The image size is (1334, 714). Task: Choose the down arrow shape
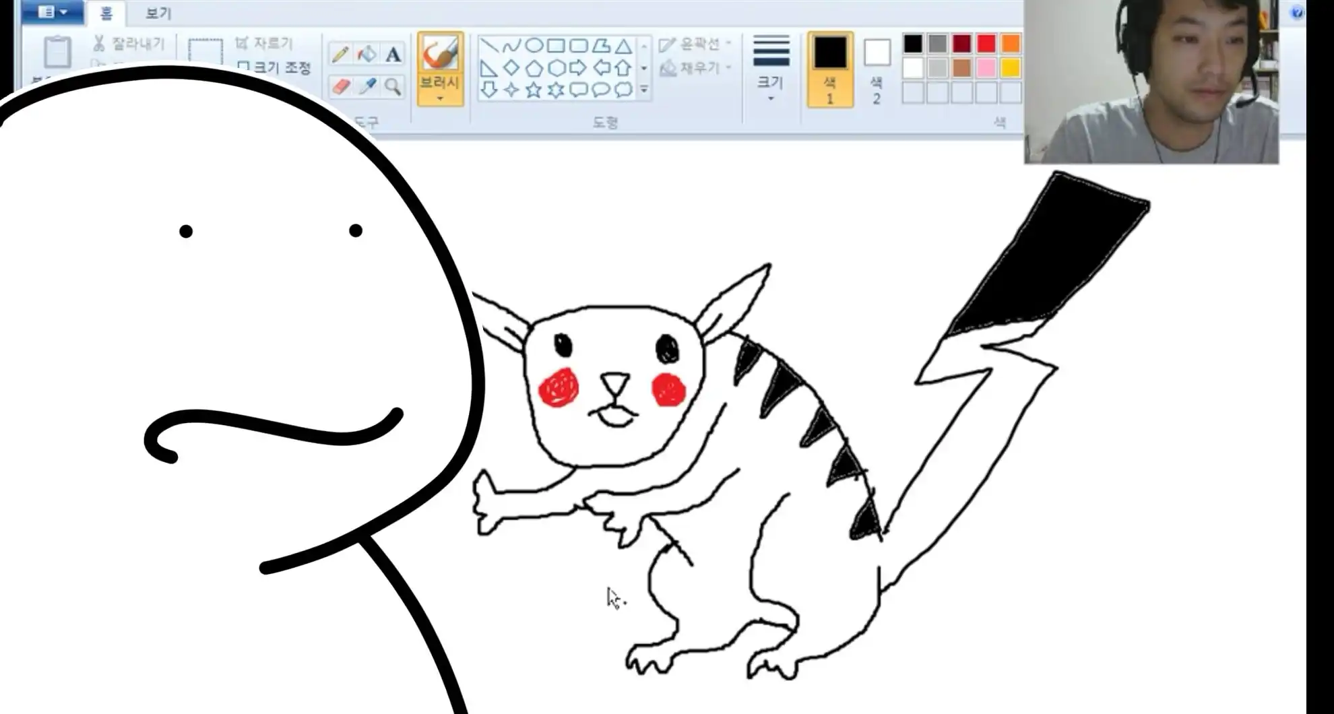489,90
